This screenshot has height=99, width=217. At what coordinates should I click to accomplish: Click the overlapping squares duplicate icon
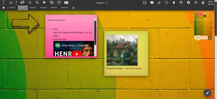[52, 2]
